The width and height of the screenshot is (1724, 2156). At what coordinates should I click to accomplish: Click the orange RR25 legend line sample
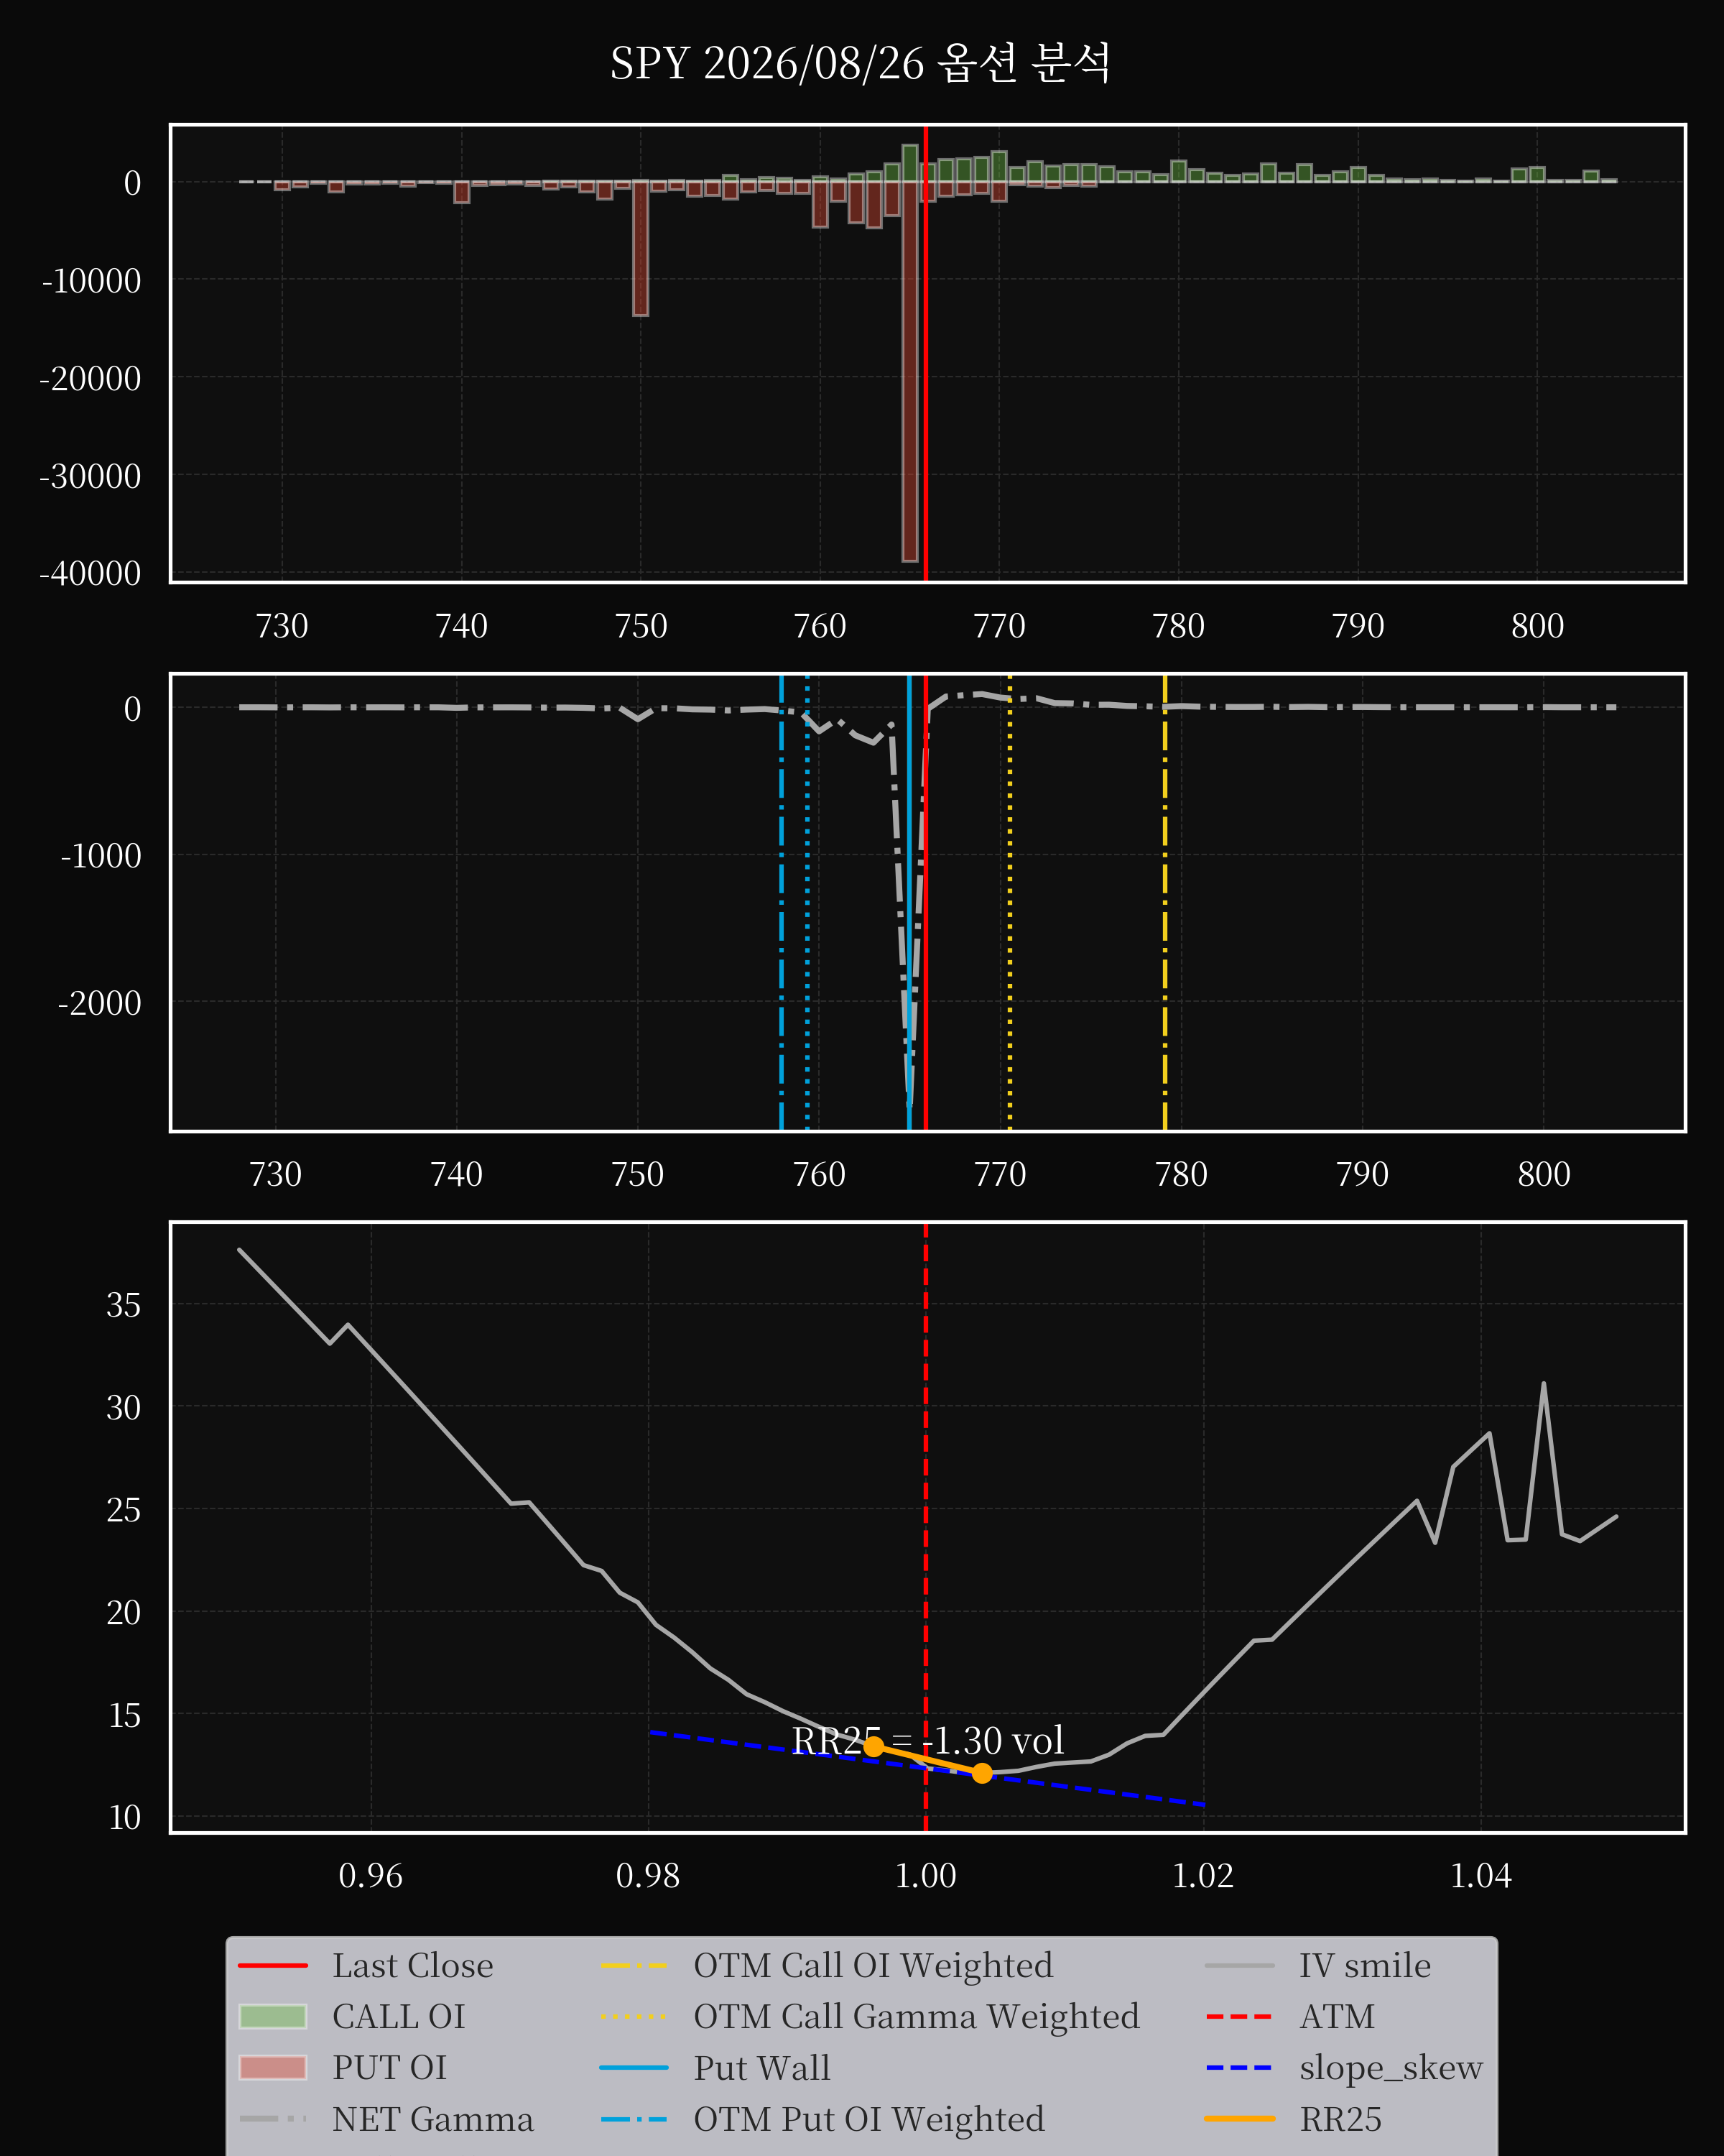pyautogui.click(x=1239, y=2119)
